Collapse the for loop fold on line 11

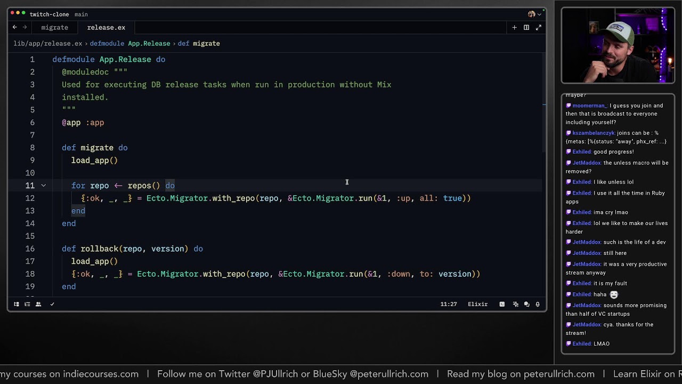tap(44, 186)
